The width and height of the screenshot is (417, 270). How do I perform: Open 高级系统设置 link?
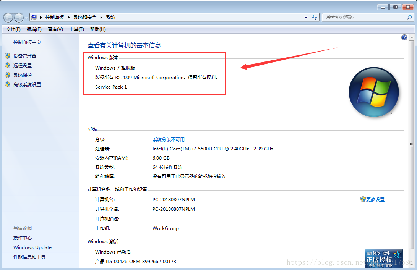[27, 85]
